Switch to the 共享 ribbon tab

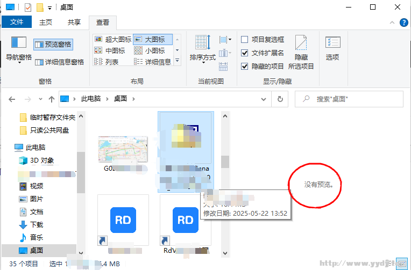[x=74, y=22]
